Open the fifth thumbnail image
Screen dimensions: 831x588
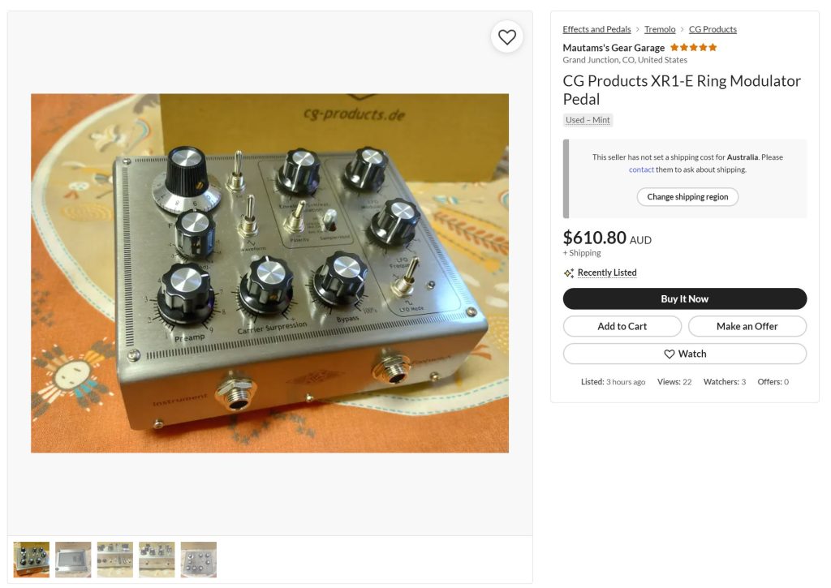[199, 560]
